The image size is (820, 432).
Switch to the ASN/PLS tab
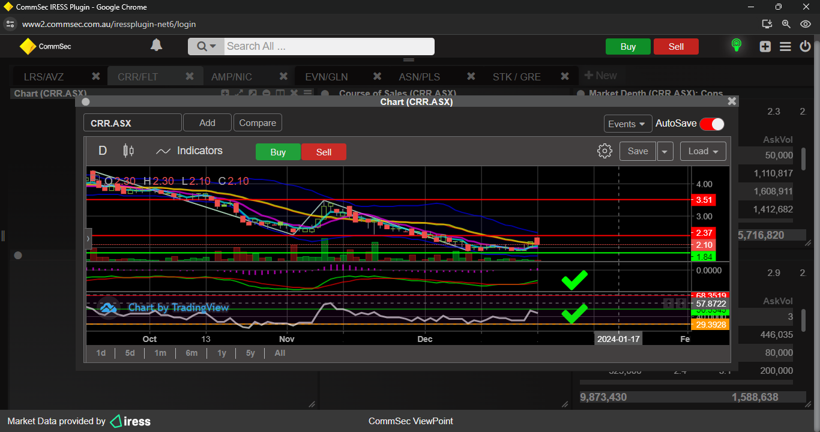419,77
